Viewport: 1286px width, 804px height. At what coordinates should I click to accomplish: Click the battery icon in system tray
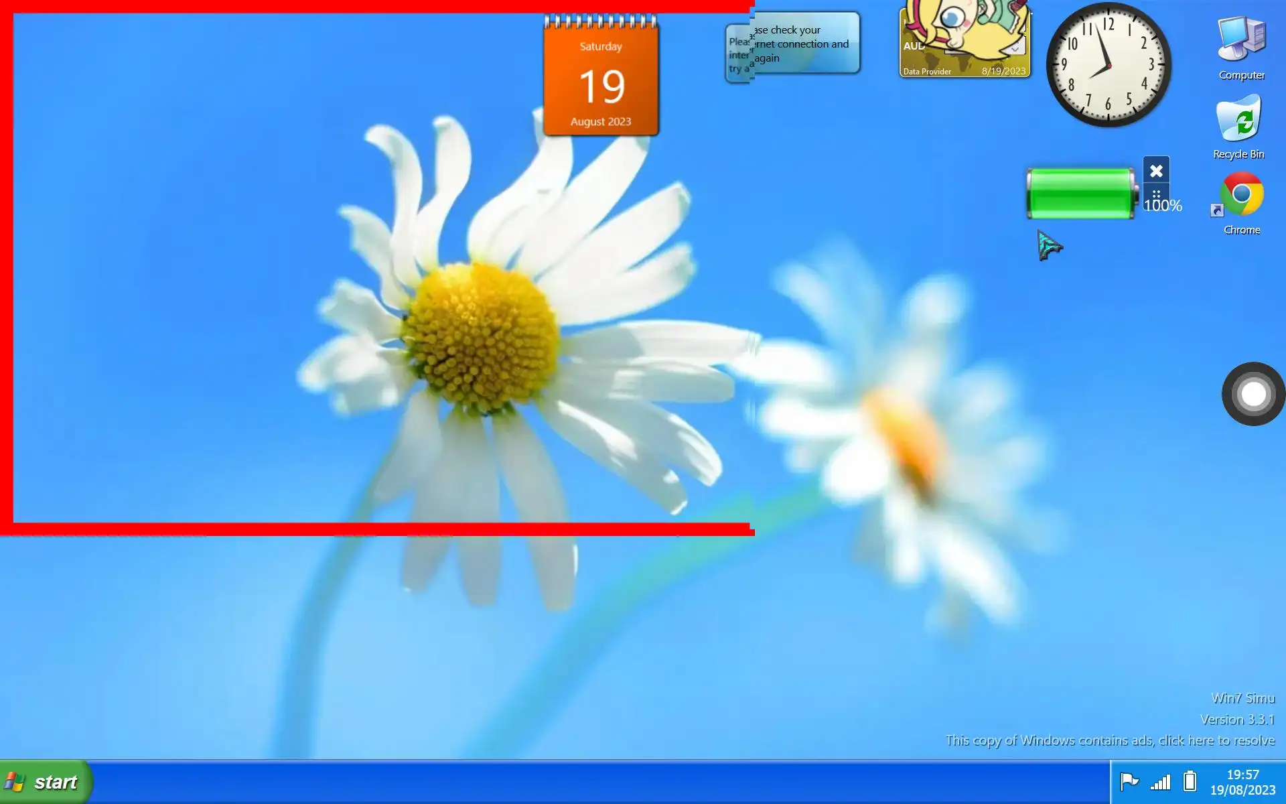1190,781
